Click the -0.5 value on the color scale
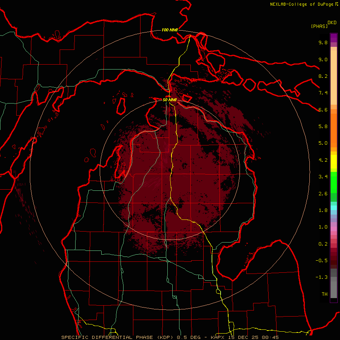Image resolution: width=340 pixels, height=340 pixels. point(321,261)
